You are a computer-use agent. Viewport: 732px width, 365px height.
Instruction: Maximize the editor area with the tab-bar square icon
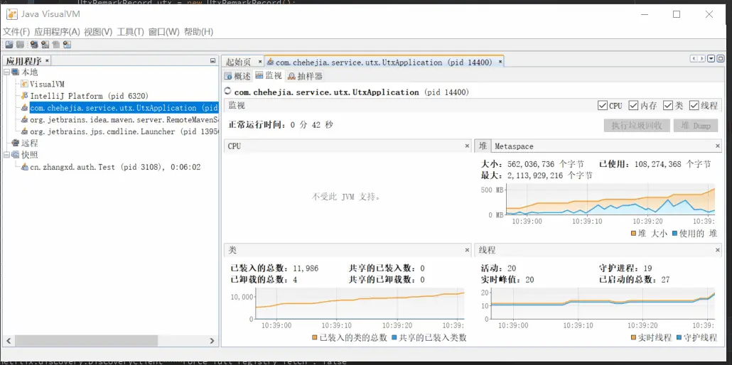point(721,58)
